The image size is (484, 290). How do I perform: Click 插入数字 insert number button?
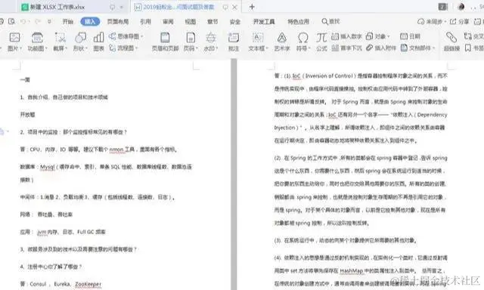[346, 36]
